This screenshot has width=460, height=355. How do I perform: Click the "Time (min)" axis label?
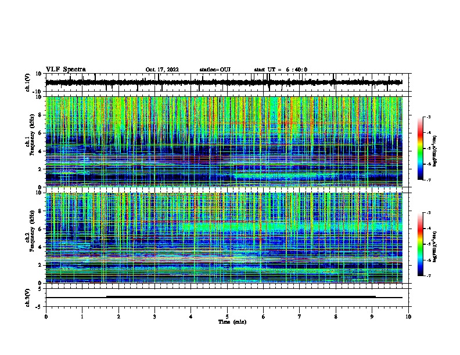tap(232, 322)
